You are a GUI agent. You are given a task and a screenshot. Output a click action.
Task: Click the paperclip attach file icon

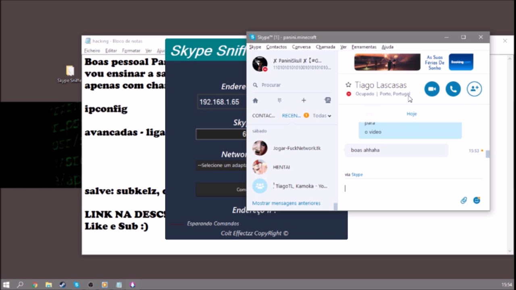pos(464,200)
